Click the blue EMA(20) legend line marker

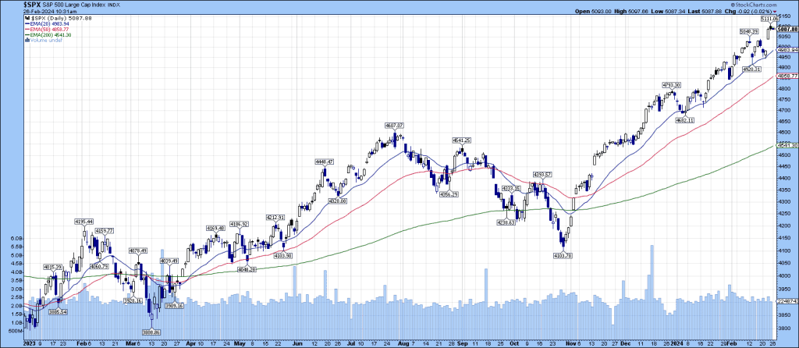click(x=27, y=23)
